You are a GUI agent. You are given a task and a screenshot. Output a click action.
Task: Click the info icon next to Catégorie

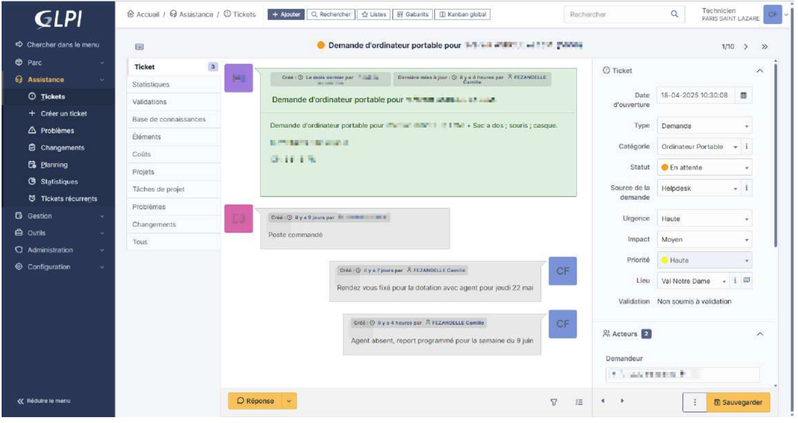point(746,147)
